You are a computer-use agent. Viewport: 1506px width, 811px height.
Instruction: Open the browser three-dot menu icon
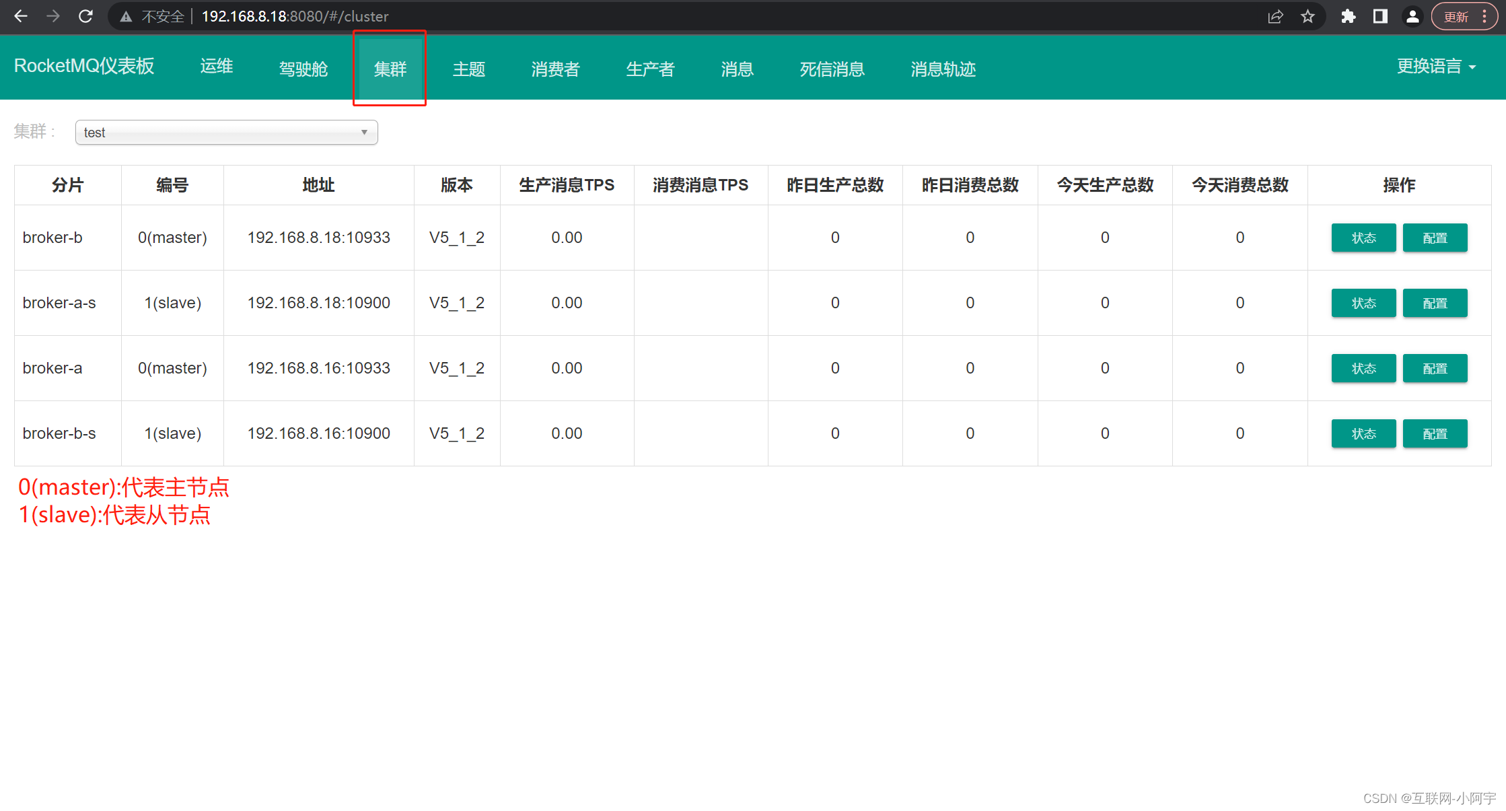pos(1485,17)
